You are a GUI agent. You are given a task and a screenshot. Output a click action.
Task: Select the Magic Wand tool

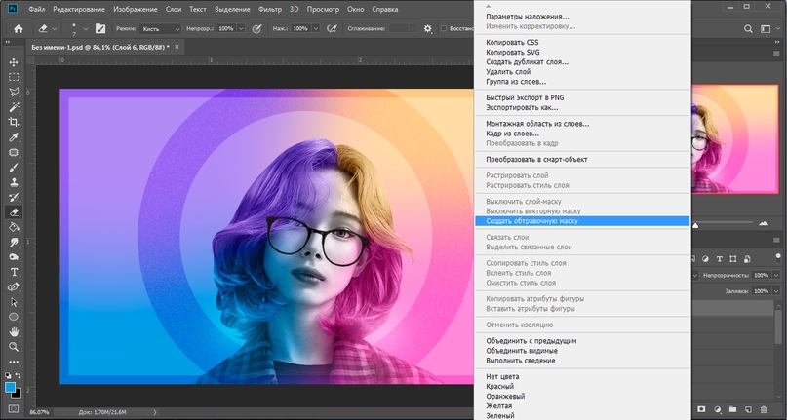point(14,107)
